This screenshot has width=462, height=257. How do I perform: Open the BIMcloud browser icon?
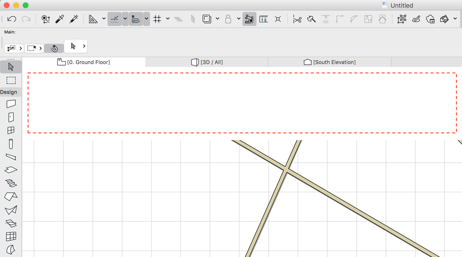[430, 19]
